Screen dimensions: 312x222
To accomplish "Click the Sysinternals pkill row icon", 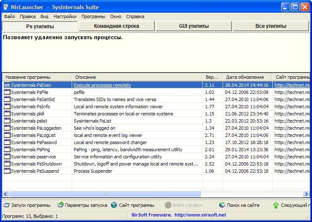I will pyautogui.click(x=7, y=114).
